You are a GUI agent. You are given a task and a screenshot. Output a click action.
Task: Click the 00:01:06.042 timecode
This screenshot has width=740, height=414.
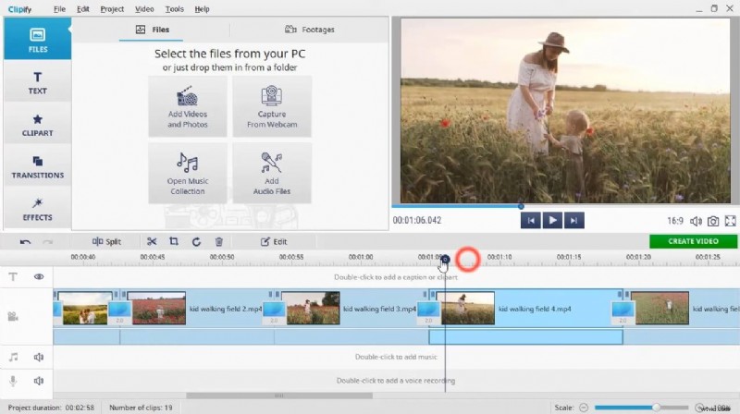point(417,220)
